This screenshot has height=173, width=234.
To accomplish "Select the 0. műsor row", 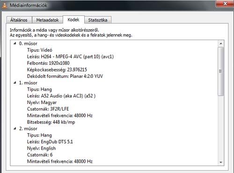I will pos(28,43).
